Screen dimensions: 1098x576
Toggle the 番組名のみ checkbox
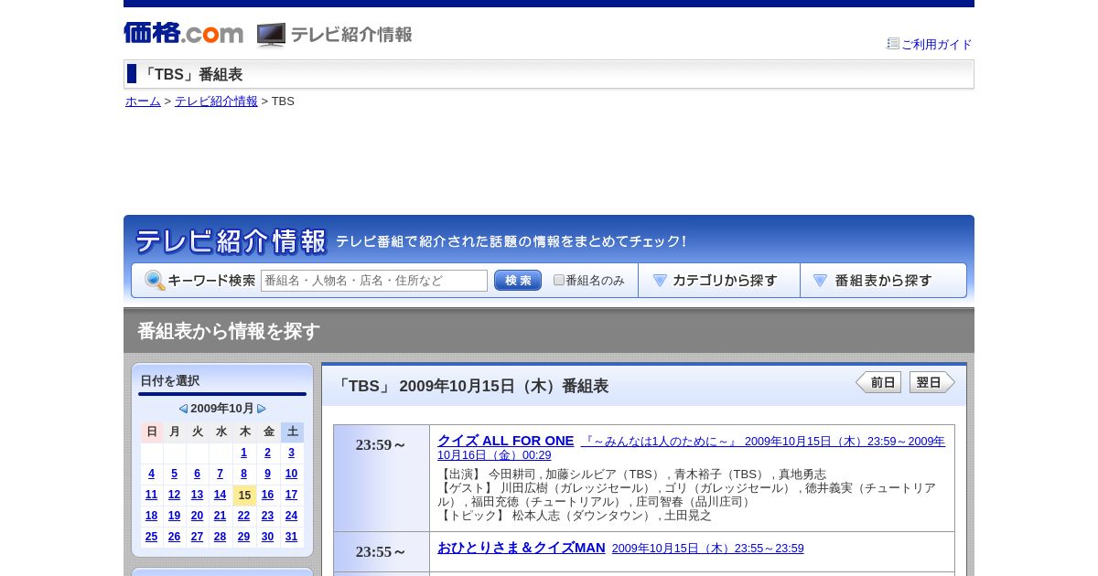559,280
